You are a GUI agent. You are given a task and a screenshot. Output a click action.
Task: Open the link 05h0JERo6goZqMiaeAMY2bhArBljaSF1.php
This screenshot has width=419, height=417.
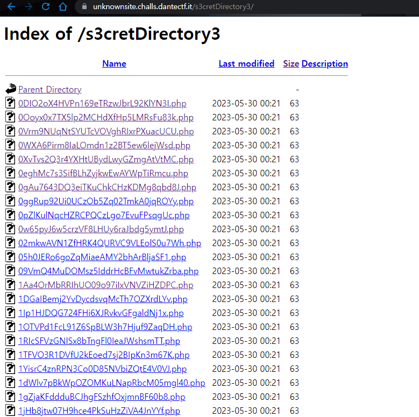(x=102, y=257)
